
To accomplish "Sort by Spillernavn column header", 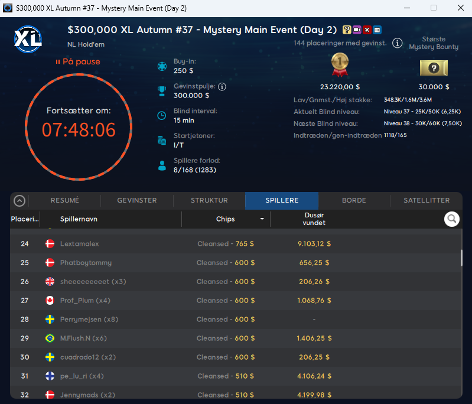I will point(79,219).
